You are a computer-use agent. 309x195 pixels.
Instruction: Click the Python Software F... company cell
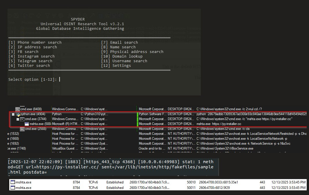152,114
